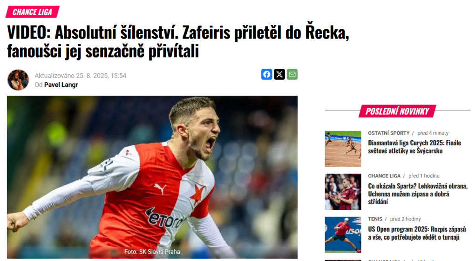This screenshot has width=475, height=261.
Task: Share article on X icon
Action: click(279, 74)
